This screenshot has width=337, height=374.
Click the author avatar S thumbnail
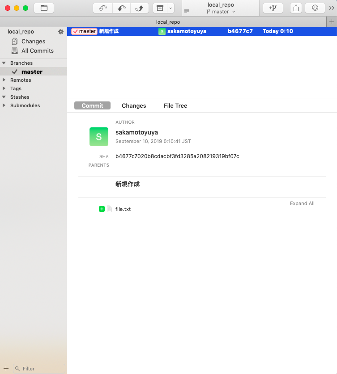coord(99,137)
